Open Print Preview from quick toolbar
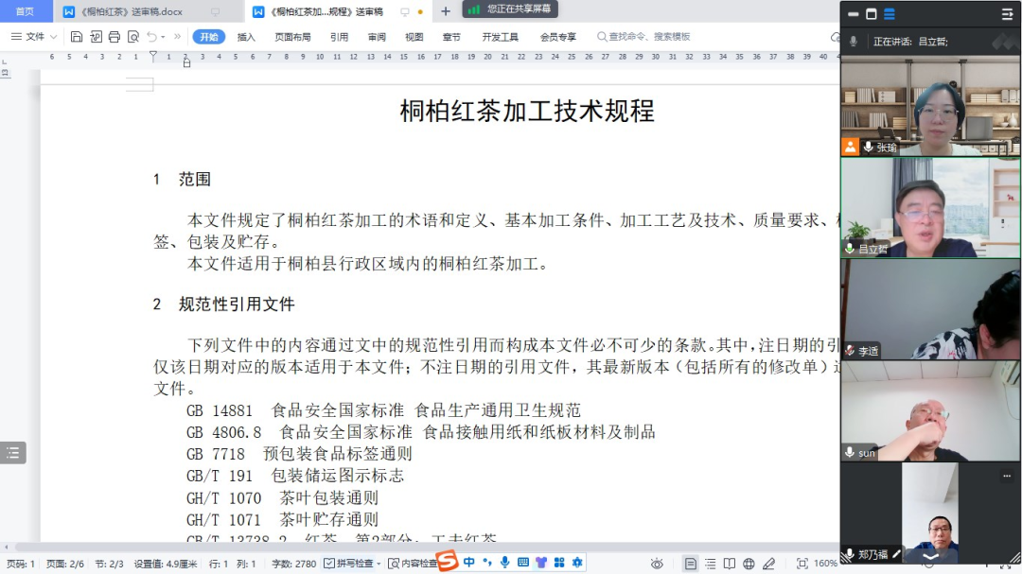 (133, 37)
